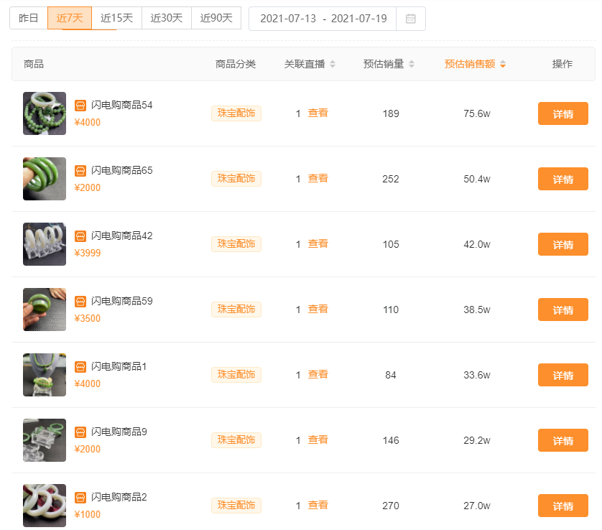Click product name 闪电购商品54
The width and height of the screenshot is (602, 530).
pyautogui.click(x=121, y=105)
